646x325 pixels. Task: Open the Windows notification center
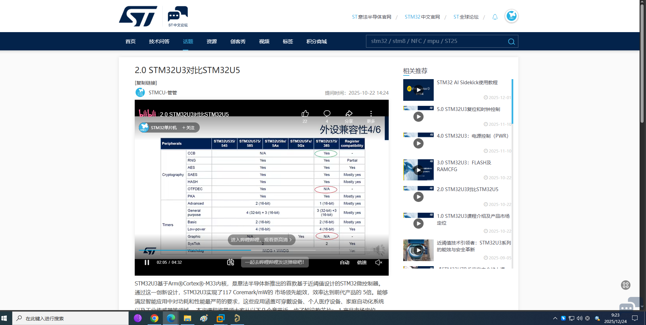click(635, 318)
